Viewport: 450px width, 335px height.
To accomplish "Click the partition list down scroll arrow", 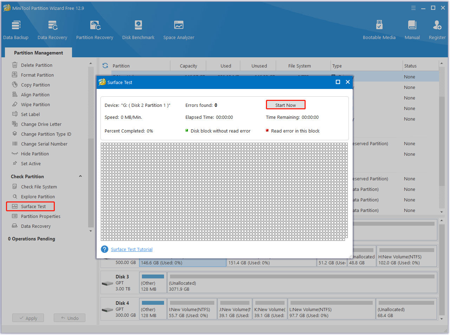I will click(x=442, y=212).
